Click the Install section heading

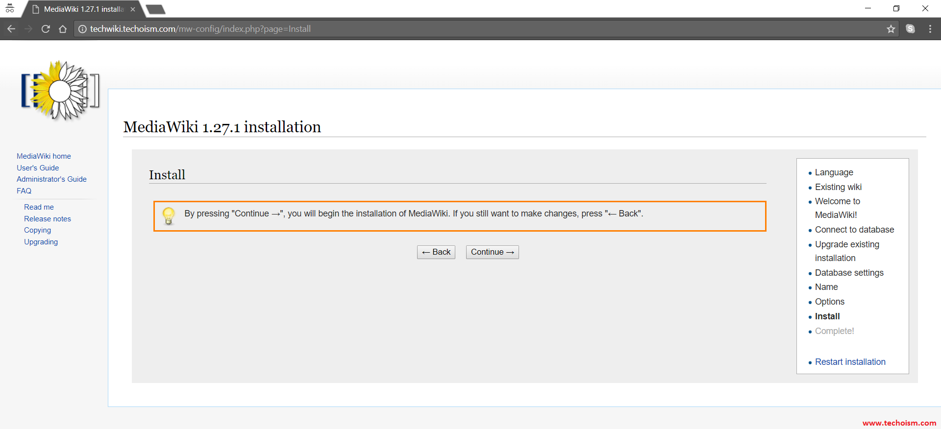167,175
